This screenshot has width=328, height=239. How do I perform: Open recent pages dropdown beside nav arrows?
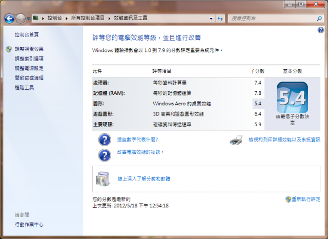[29, 18]
